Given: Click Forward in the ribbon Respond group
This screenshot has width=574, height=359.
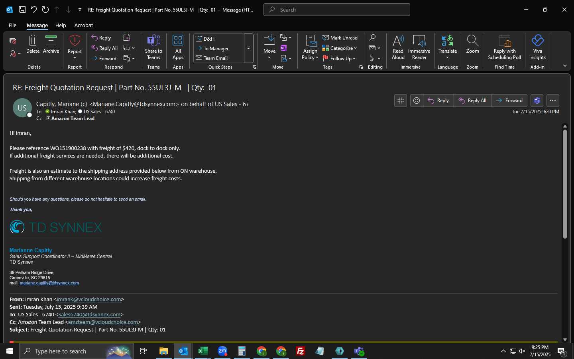Looking at the screenshot, I should point(104,58).
